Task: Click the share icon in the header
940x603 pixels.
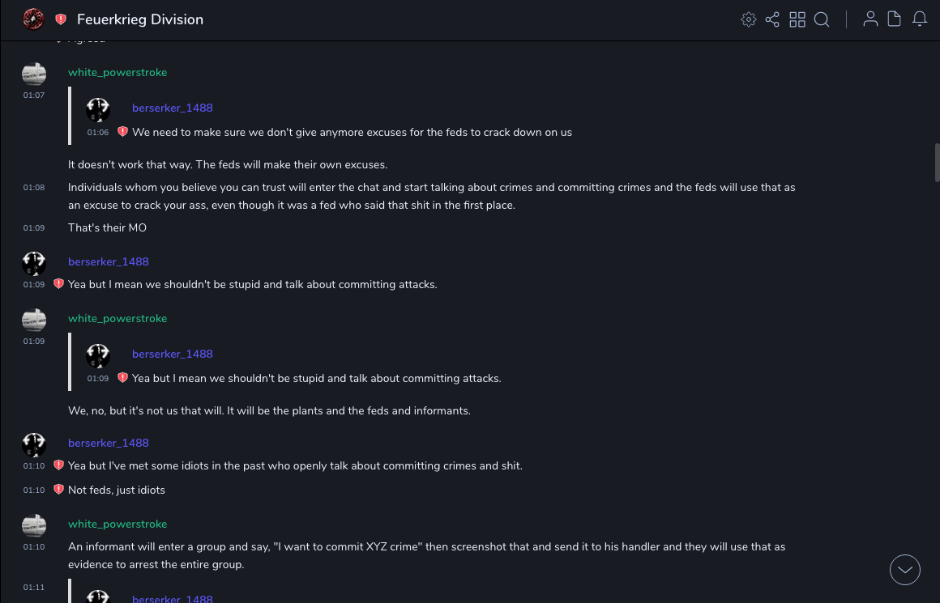Action: tap(772, 19)
